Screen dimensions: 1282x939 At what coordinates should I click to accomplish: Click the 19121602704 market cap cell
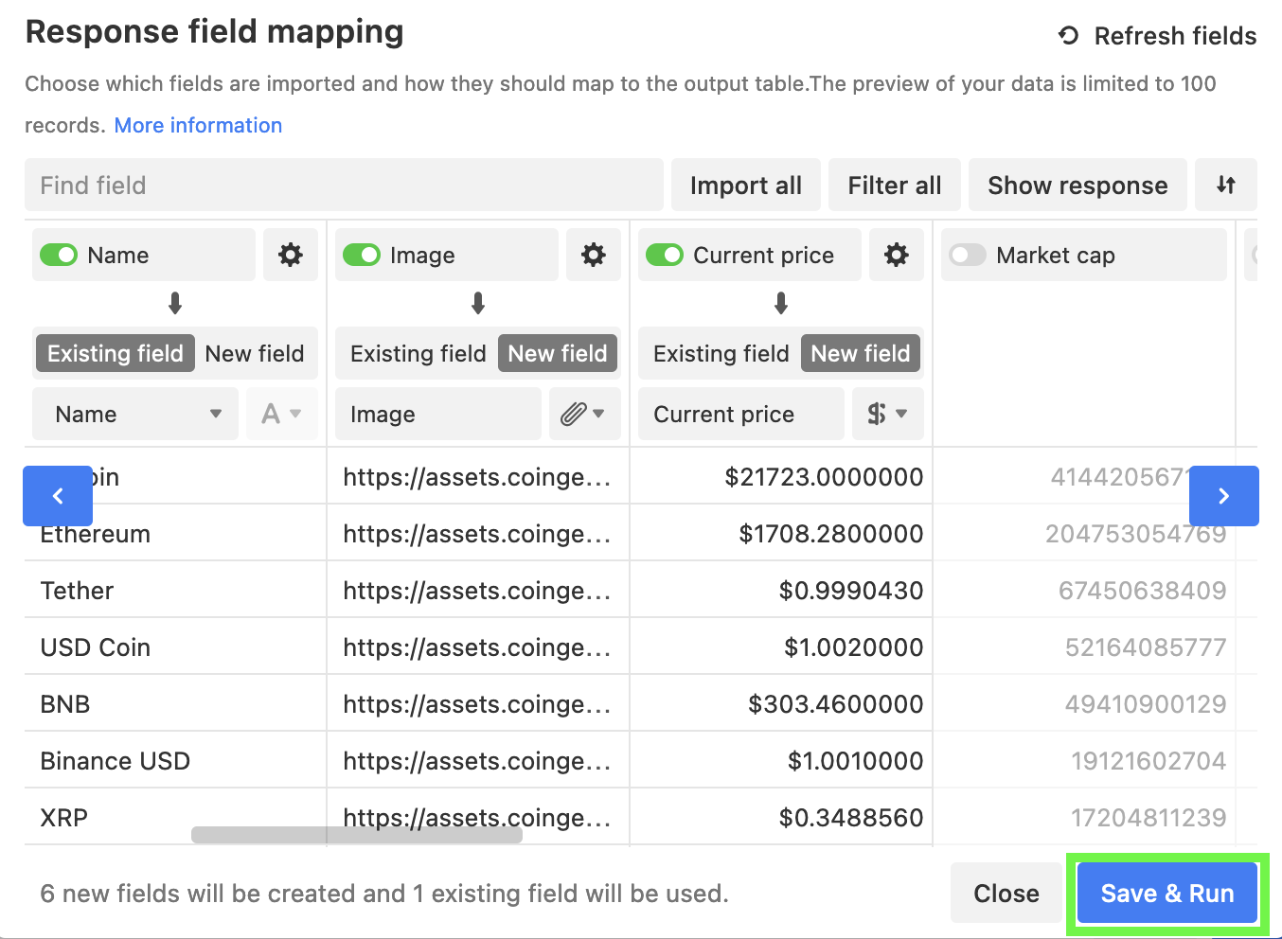[x=1084, y=760]
